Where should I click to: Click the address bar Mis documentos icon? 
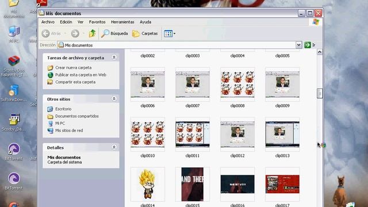(61, 45)
